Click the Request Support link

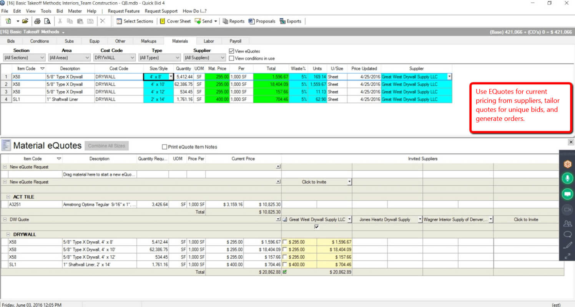coord(161,11)
